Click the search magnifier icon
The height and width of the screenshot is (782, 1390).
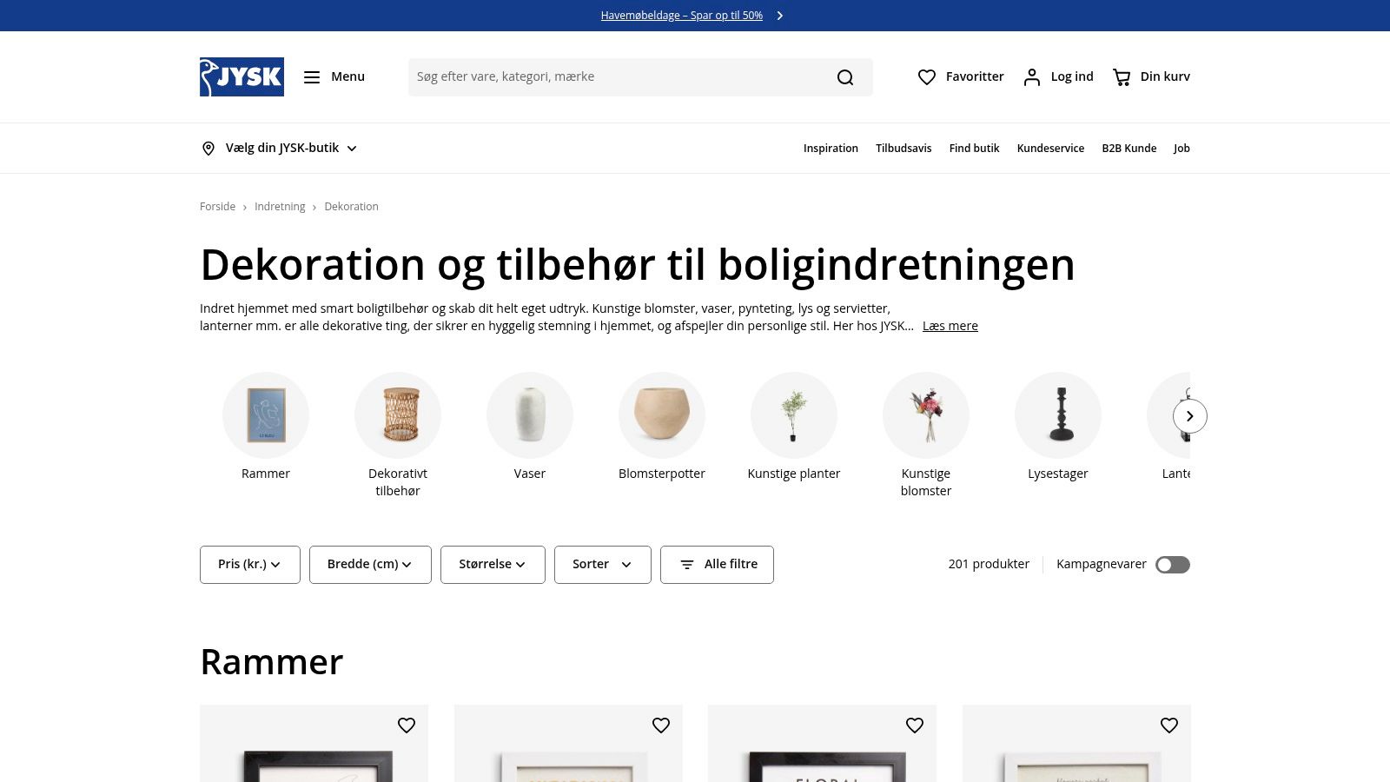(844, 77)
